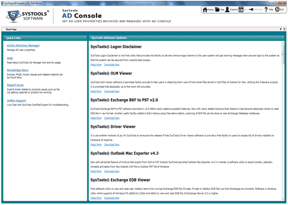Open the Help quick link

[10, 58]
